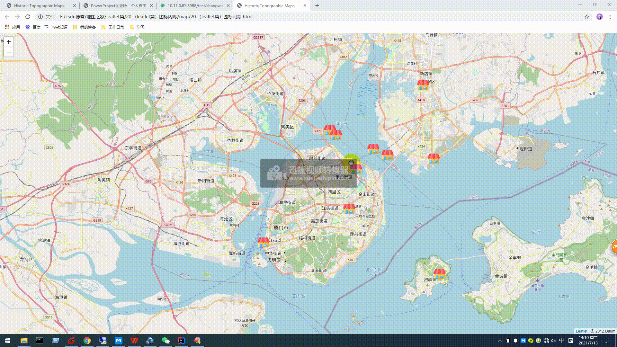617x347 pixels.
Task: Reload the page
Action: tap(28, 17)
